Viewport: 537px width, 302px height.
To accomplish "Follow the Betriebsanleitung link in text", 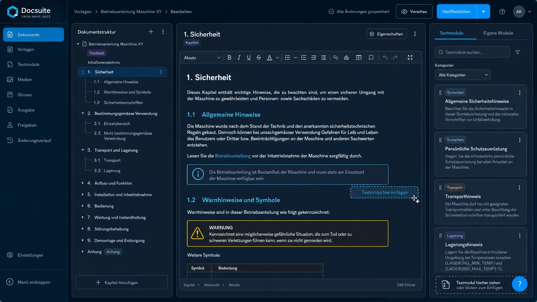I will 233,156.
